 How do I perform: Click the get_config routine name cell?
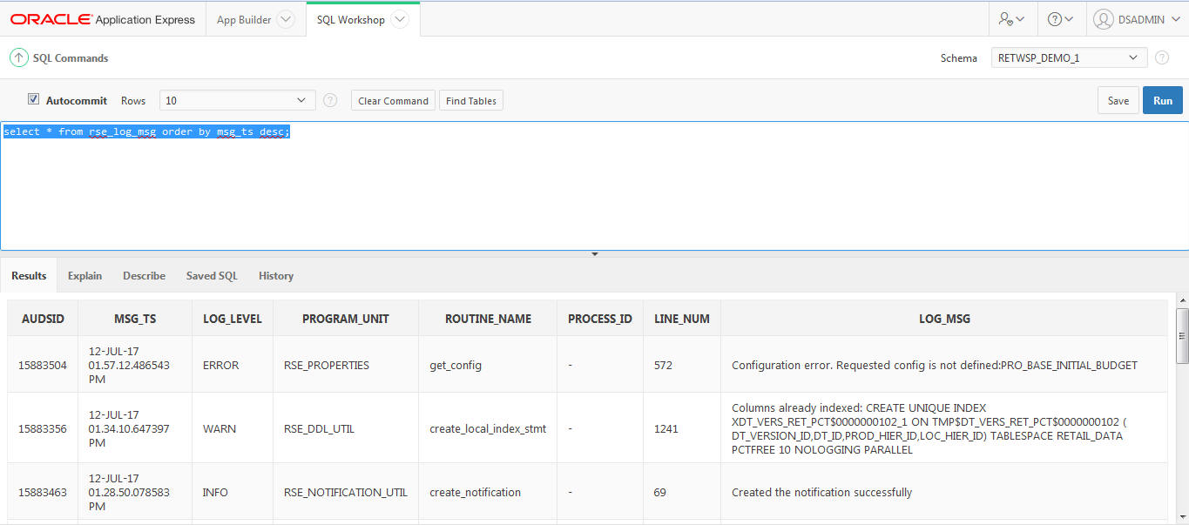[488, 365]
